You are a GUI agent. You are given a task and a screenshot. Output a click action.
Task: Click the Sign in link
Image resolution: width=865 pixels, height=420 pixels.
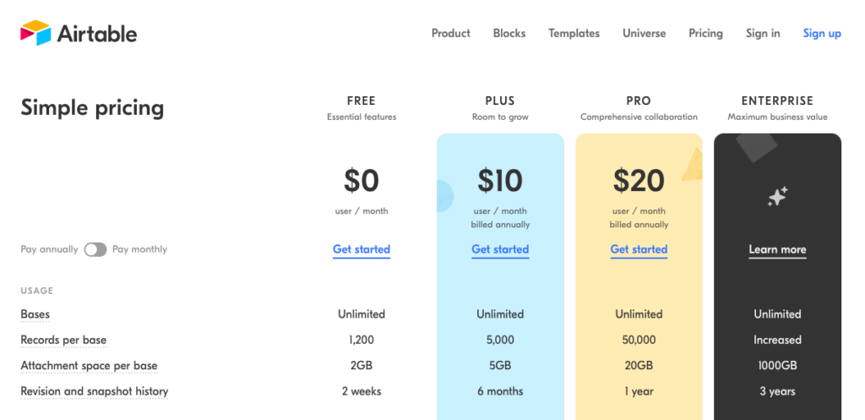pos(763,33)
